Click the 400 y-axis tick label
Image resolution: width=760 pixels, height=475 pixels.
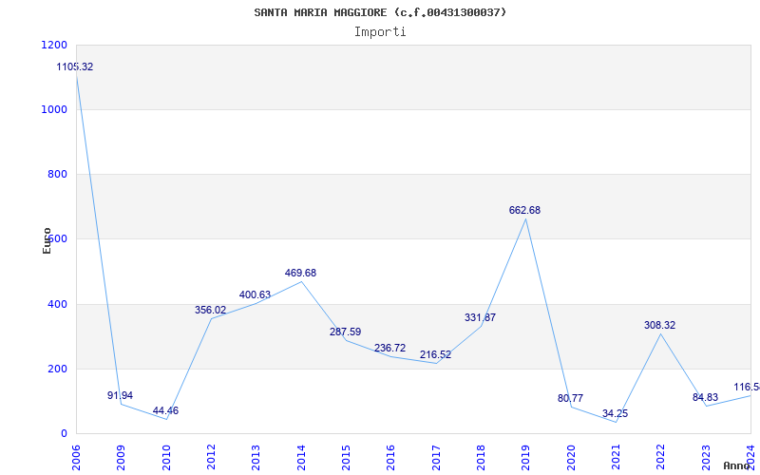[x=58, y=304]
